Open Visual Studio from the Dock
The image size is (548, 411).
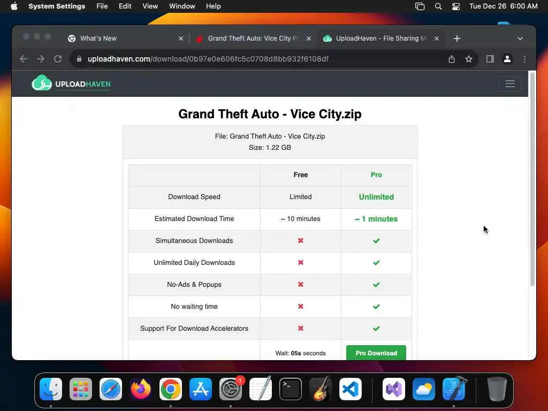(394, 389)
